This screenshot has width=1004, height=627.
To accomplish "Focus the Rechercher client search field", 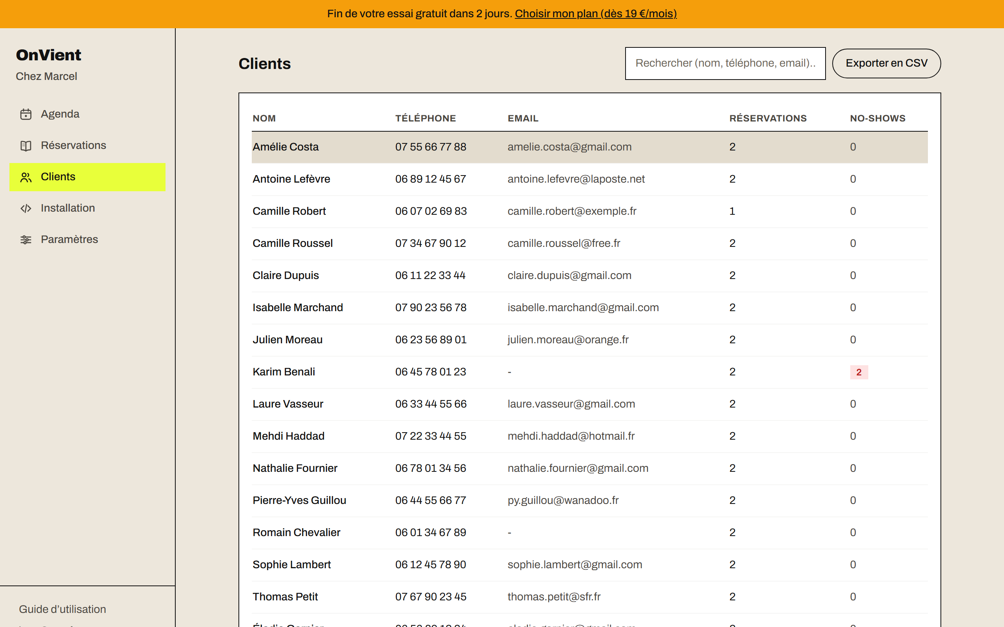I will point(725,63).
